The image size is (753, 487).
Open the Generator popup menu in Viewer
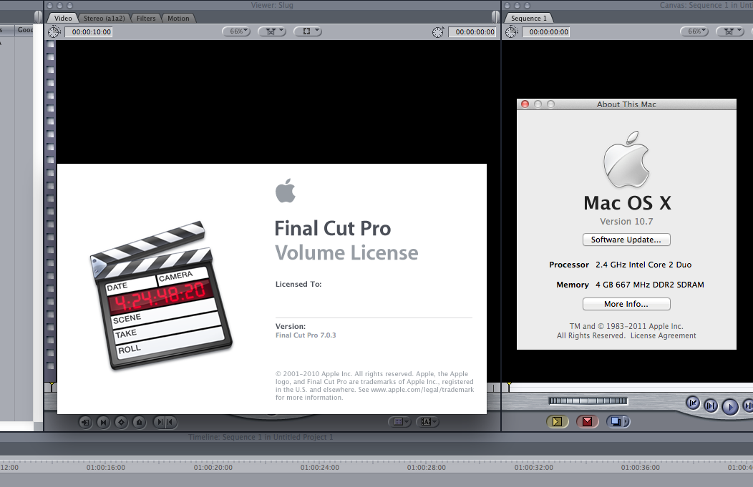[427, 422]
